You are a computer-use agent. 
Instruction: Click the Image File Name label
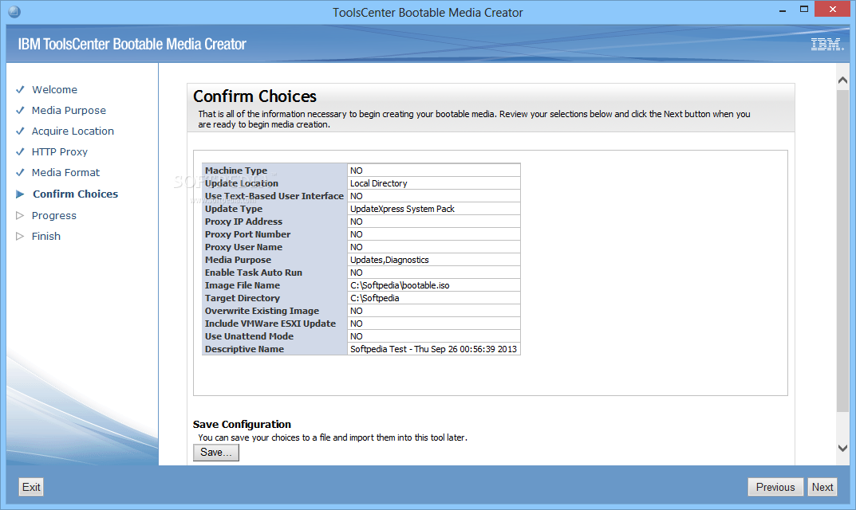pos(243,285)
